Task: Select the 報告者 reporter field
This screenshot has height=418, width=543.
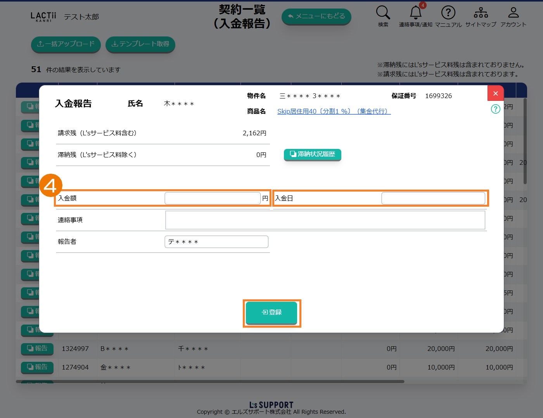Action: click(x=216, y=242)
